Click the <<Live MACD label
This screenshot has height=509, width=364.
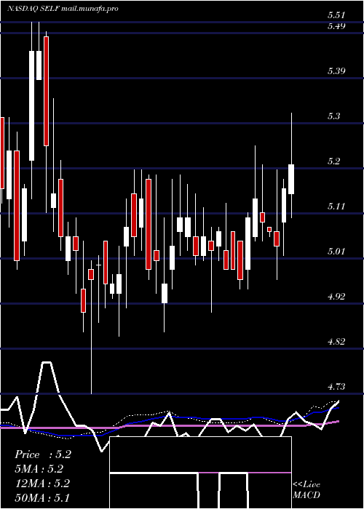(x=306, y=490)
